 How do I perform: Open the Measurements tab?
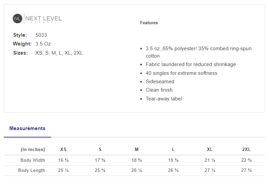pyautogui.click(x=27, y=128)
